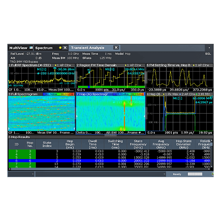The width and height of the screenshot is (221, 221).
Task: Click marker M1 in Region FM Time Domain
Action: click(89, 71)
